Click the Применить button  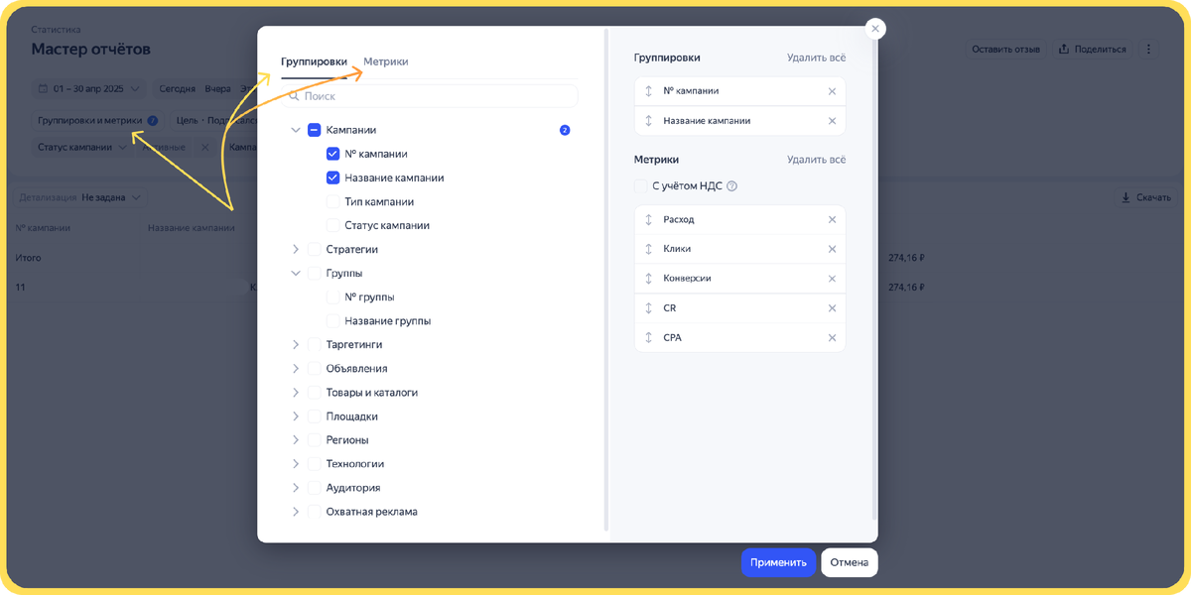(778, 562)
